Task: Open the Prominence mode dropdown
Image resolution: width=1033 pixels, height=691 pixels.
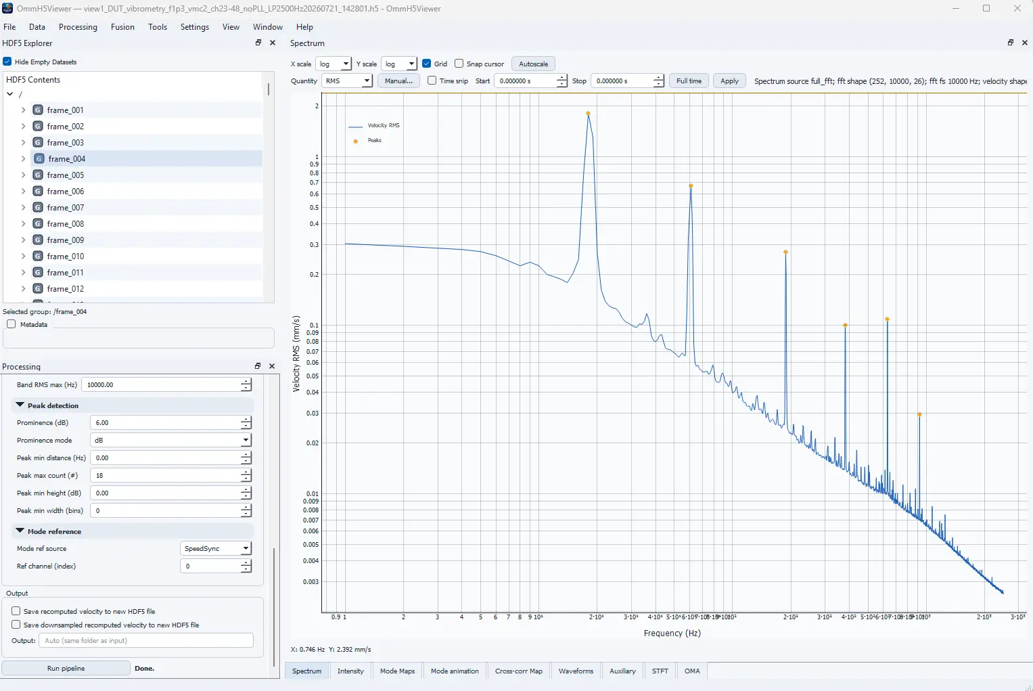Action: [x=171, y=440]
